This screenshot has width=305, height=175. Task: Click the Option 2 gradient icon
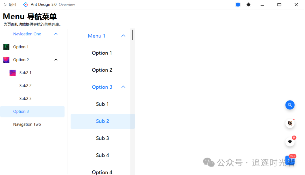(6, 60)
